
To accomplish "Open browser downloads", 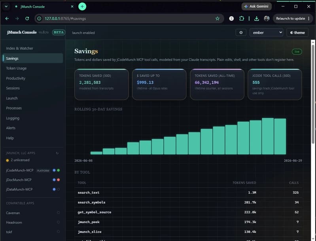I will 256,19.
